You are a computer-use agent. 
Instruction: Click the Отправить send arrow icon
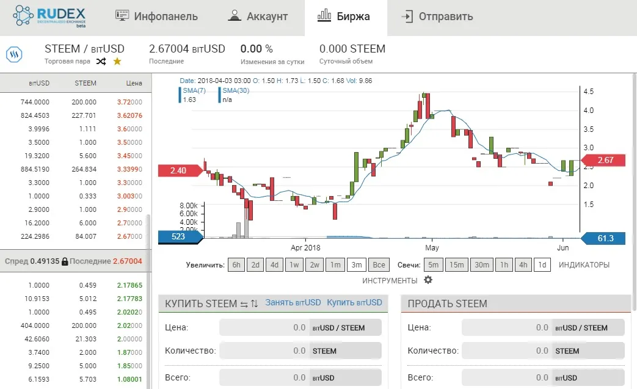pos(407,16)
